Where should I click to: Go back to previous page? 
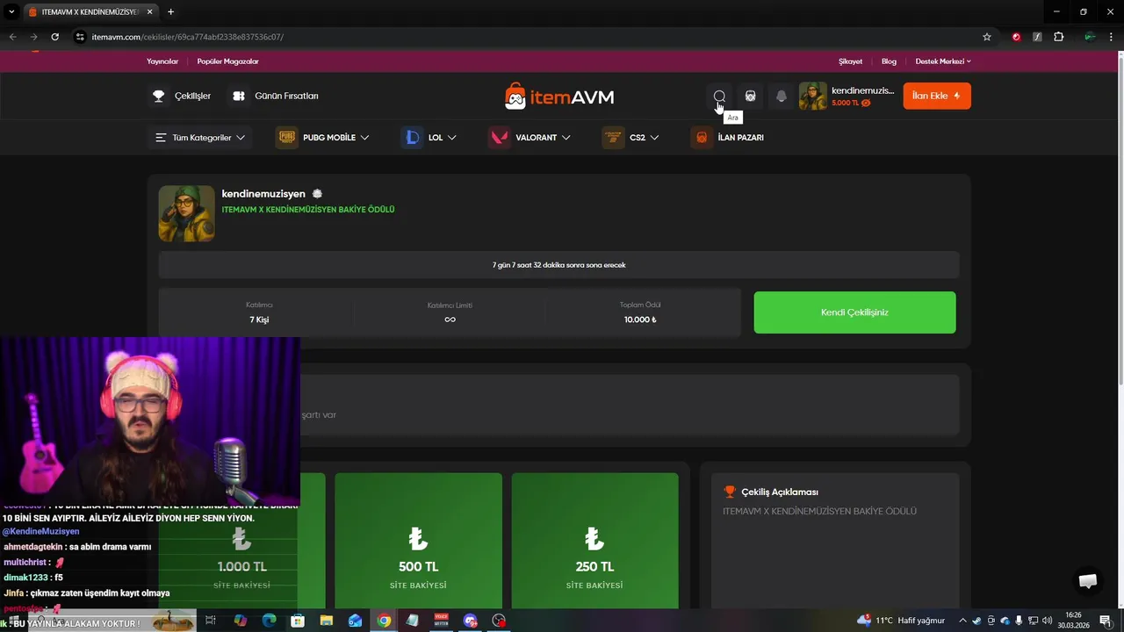[12, 37]
